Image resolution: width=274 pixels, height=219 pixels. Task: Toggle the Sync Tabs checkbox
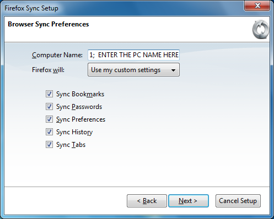[49, 145]
